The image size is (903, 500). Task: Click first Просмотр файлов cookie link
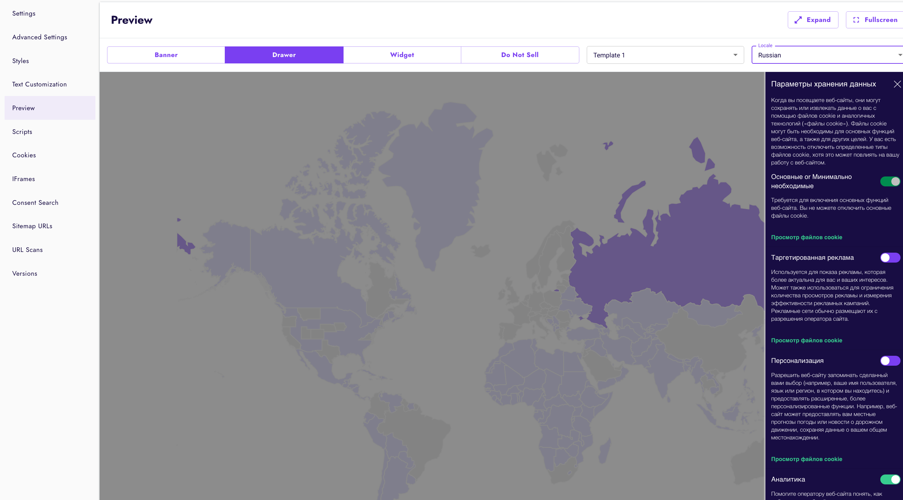point(807,237)
